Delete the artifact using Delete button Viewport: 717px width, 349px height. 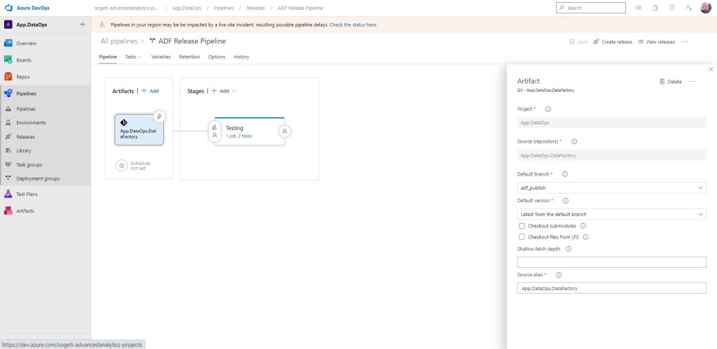click(670, 82)
